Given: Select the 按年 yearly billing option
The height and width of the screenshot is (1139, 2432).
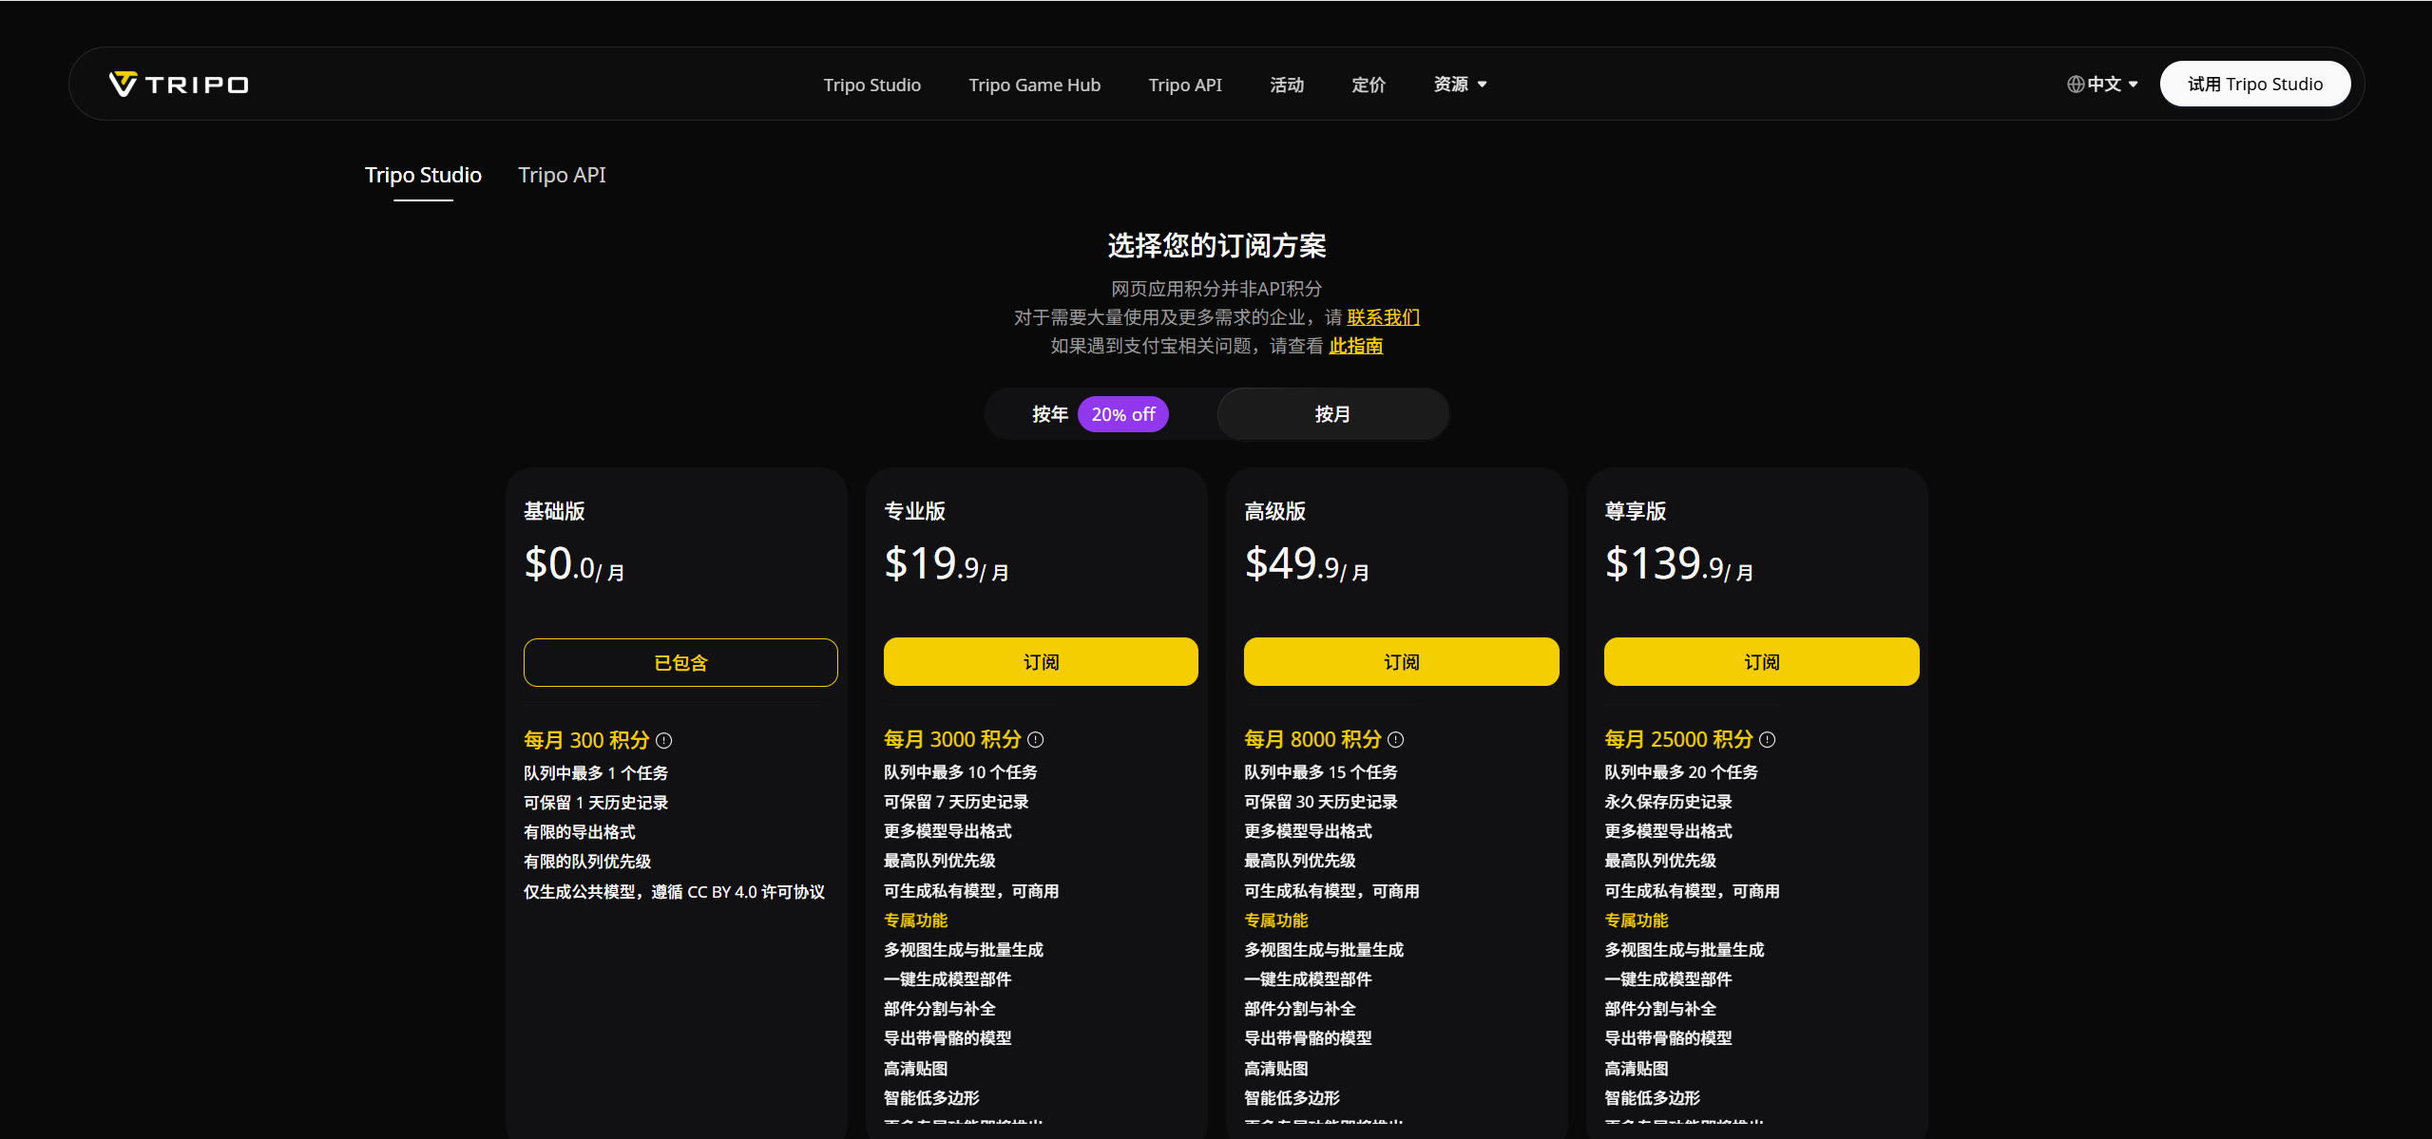Looking at the screenshot, I should 1050,414.
